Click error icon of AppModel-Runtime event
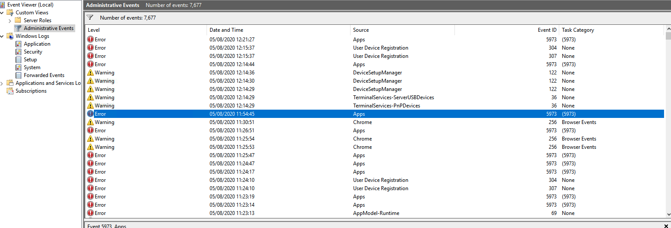This screenshot has height=228, width=671. 90,213
